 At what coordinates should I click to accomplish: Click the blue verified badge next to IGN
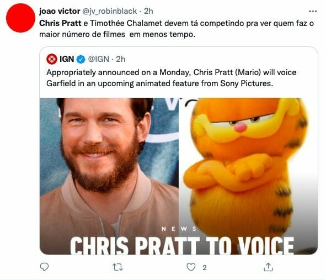[81, 59]
